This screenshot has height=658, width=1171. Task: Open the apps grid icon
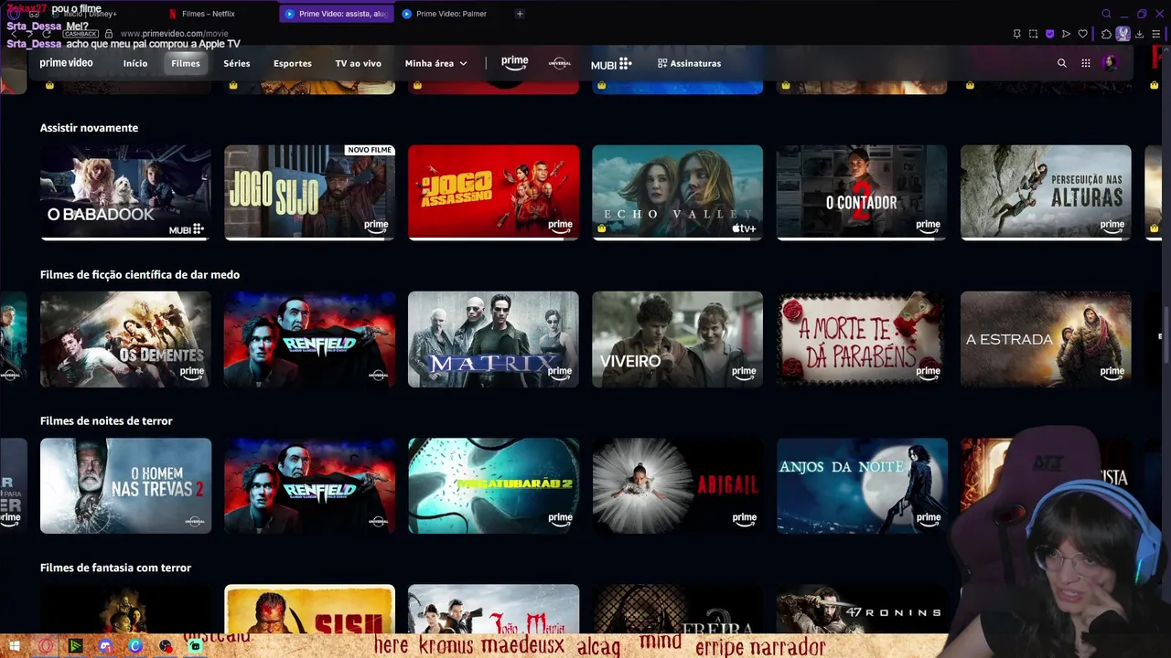pyautogui.click(x=1086, y=63)
